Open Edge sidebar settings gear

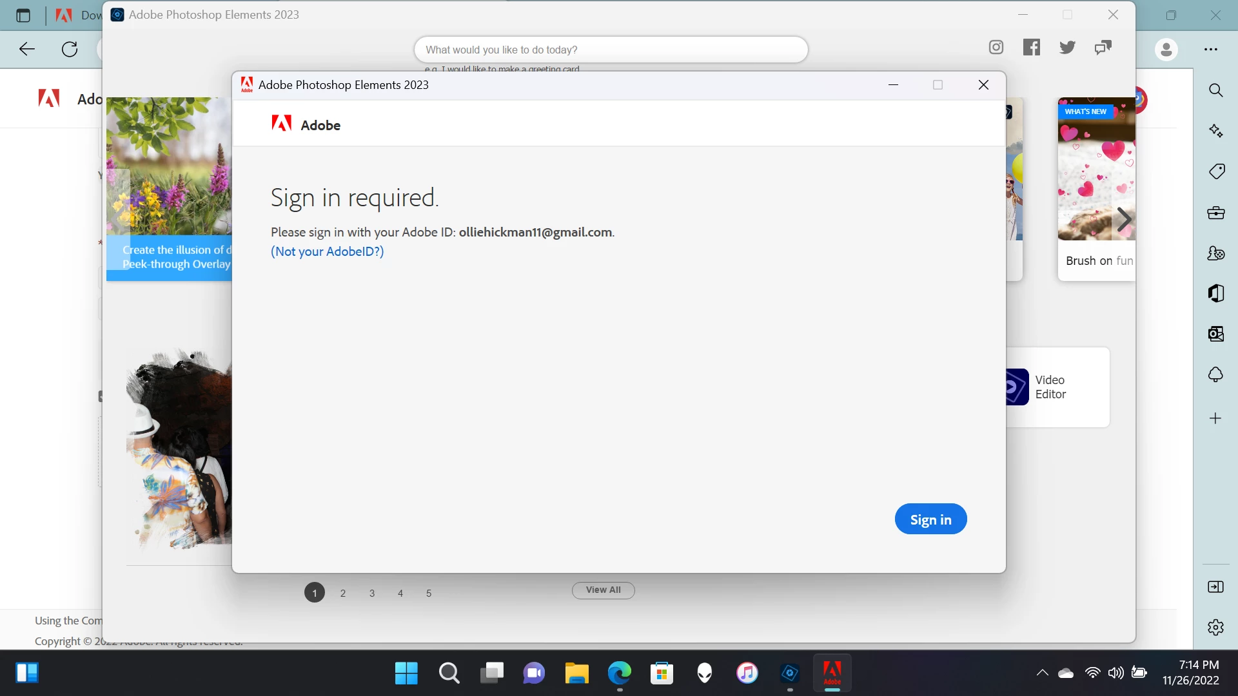[x=1215, y=627]
